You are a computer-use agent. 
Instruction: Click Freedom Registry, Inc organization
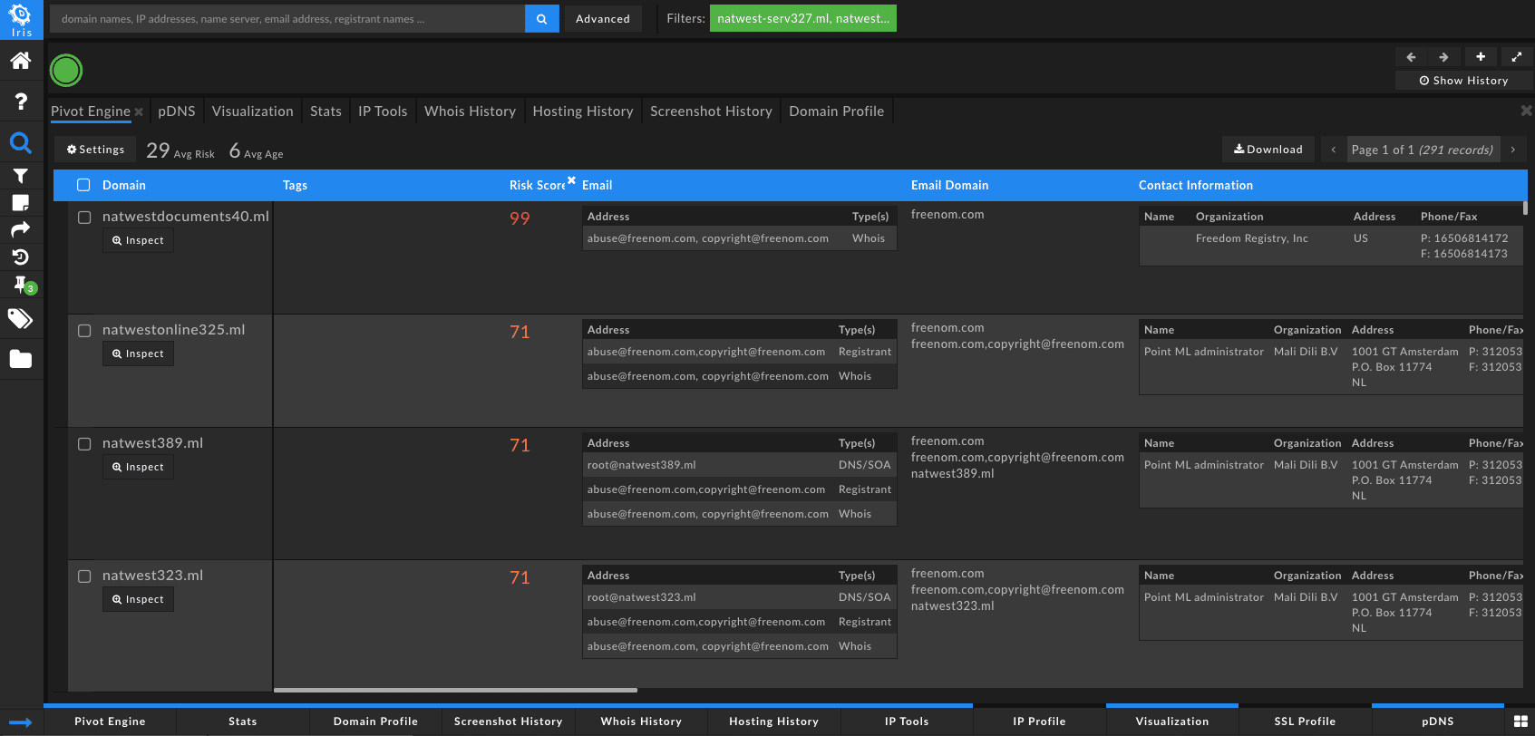point(1251,238)
